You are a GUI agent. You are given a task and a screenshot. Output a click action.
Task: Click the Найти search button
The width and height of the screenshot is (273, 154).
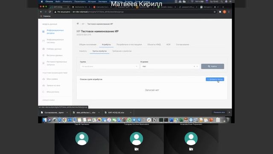212,66
